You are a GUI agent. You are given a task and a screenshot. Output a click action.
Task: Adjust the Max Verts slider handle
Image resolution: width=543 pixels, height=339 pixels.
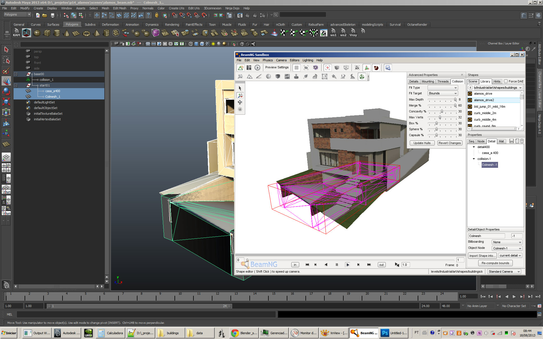point(440,117)
